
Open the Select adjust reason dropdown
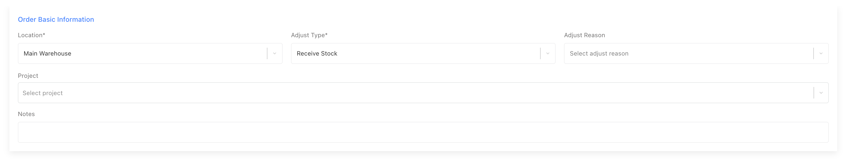pyautogui.click(x=688, y=53)
